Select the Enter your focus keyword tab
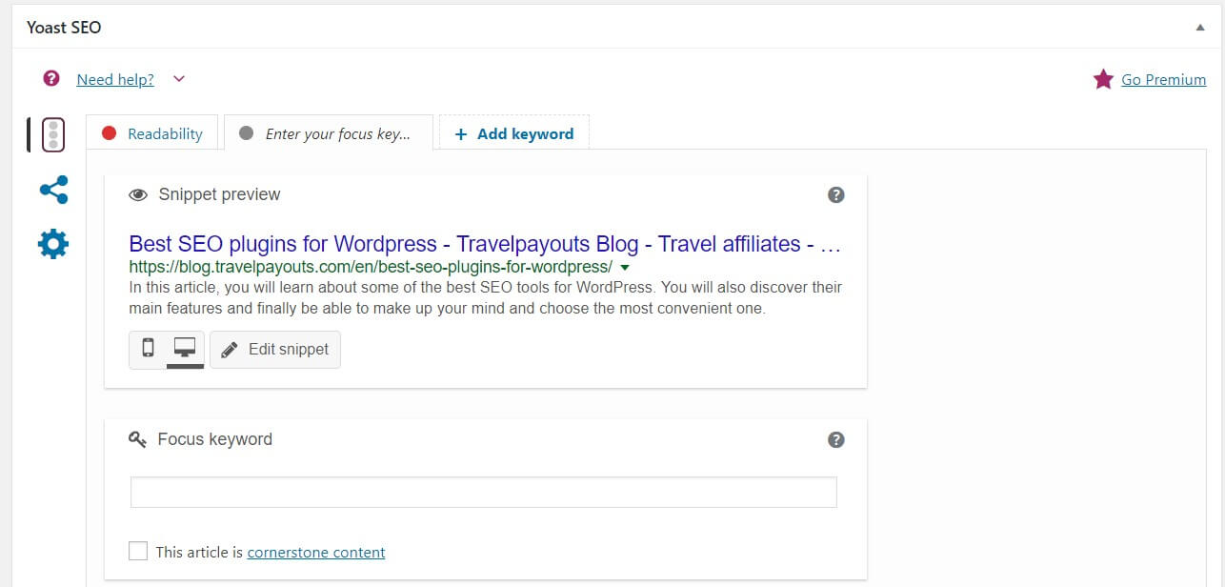This screenshot has width=1225, height=587. [328, 133]
